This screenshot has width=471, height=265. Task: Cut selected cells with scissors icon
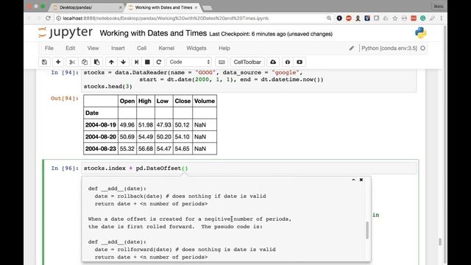point(72,62)
